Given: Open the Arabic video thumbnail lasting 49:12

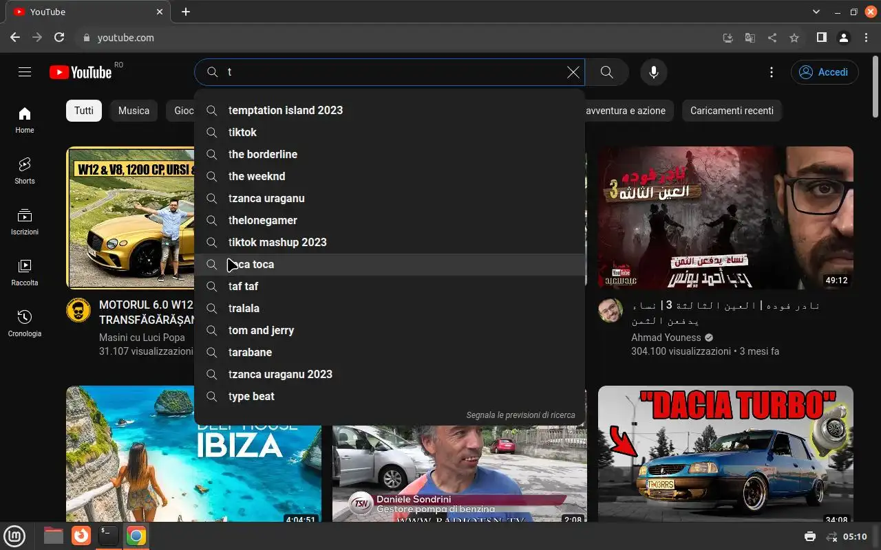Looking at the screenshot, I should coord(725,218).
